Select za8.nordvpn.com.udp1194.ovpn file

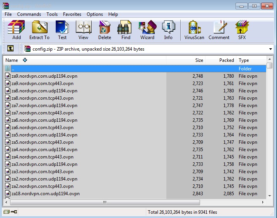135,91
